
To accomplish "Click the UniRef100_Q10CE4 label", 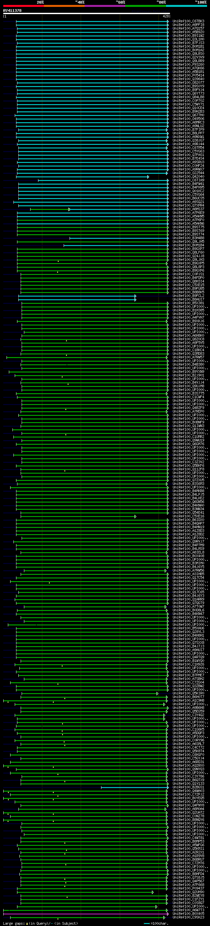I will click(x=188, y=108).
